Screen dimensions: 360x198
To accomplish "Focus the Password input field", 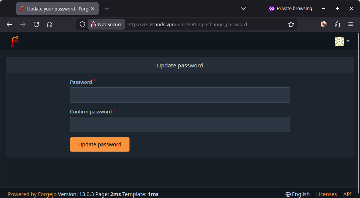I will (x=180, y=95).
